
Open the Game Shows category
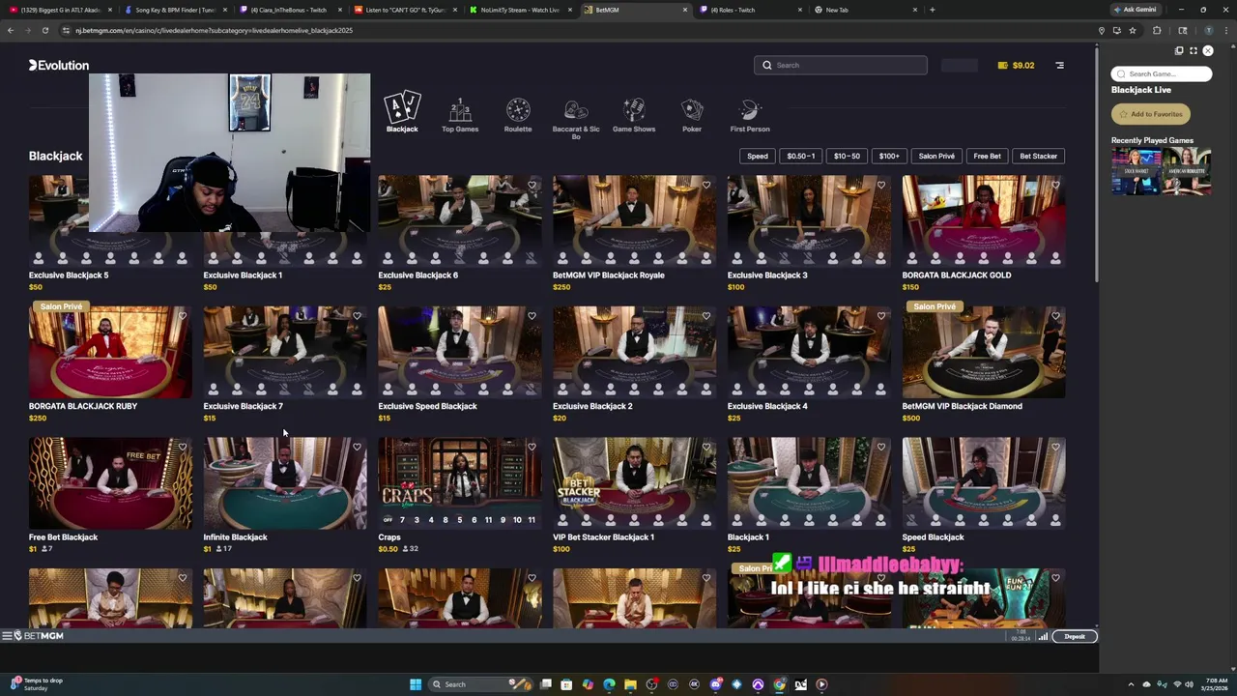(x=634, y=115)
